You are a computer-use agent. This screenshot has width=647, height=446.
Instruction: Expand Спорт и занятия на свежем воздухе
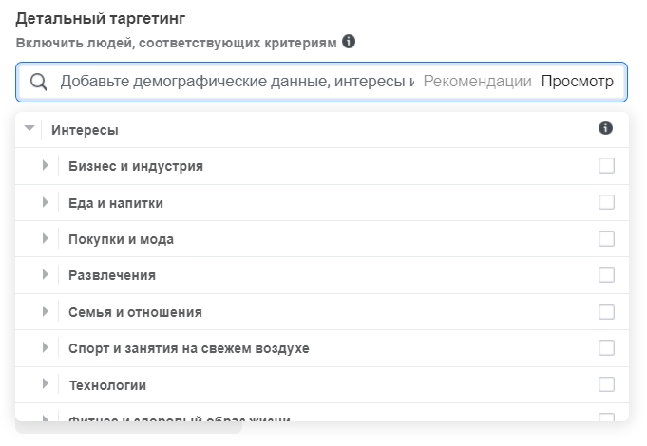coord(46,347)
